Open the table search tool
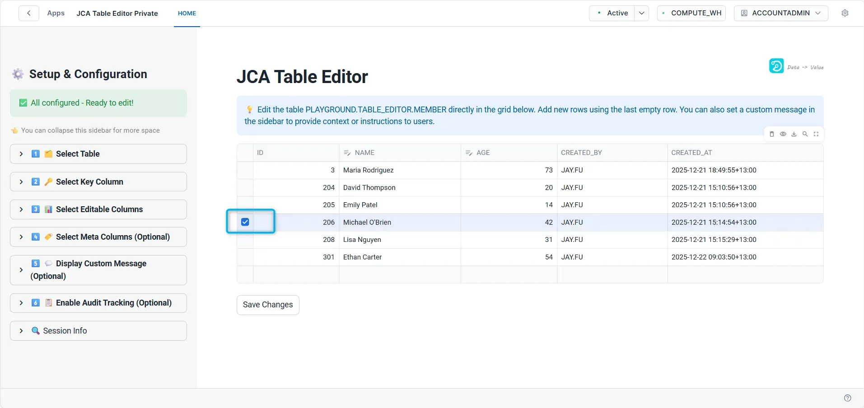 tap(805, 134)
